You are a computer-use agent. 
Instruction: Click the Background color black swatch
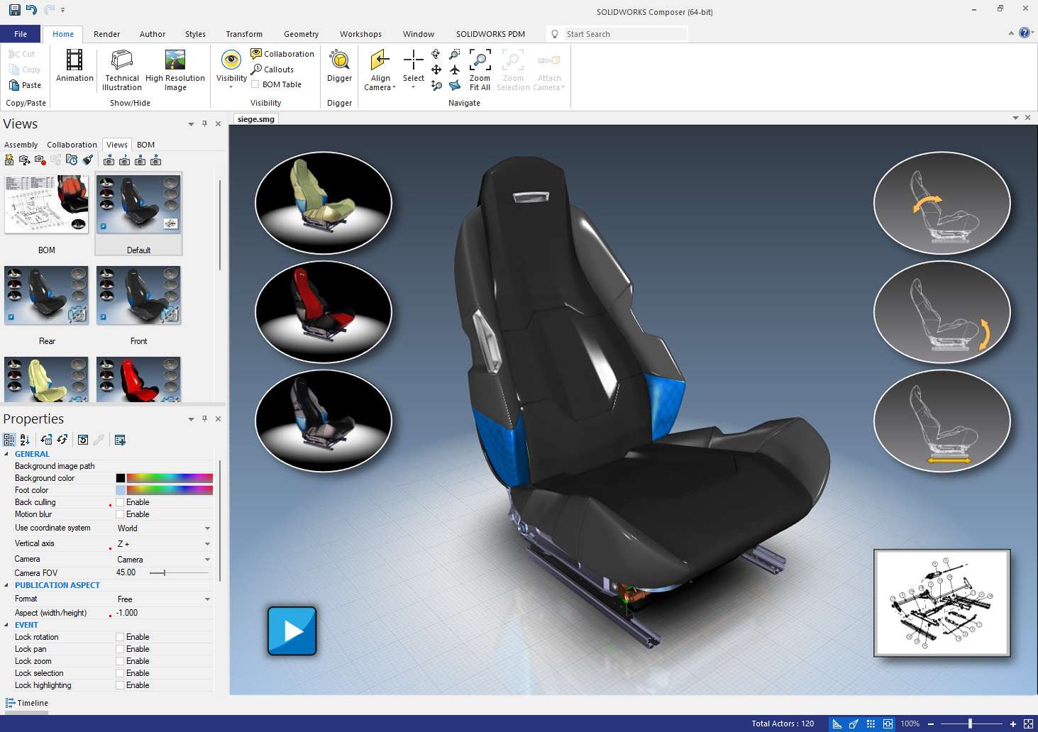pyautogui.click(x=121, y=478)
